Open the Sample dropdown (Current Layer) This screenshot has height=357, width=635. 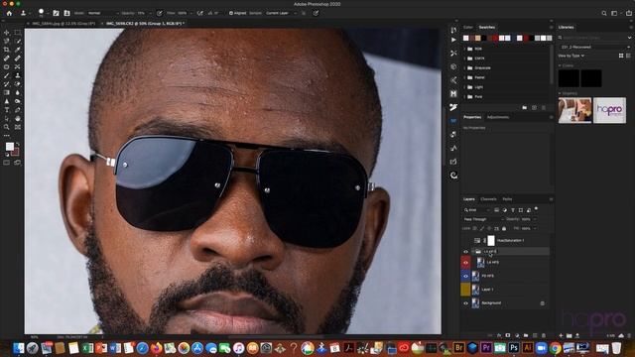click(x=282, y=13)
